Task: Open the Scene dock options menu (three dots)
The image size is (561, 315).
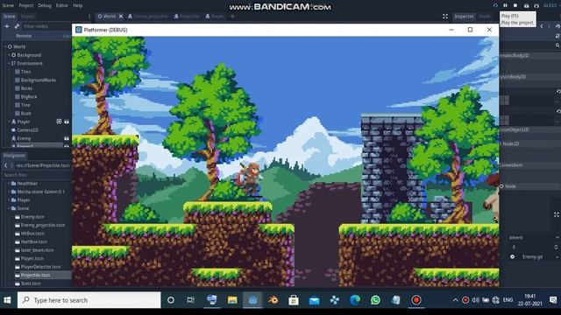Action: tap(89, 17)
